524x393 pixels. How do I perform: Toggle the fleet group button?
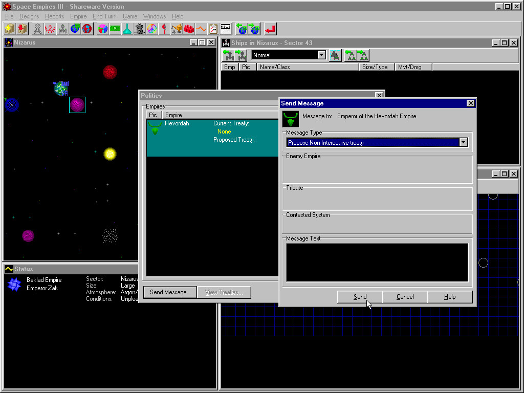point(335,55)
